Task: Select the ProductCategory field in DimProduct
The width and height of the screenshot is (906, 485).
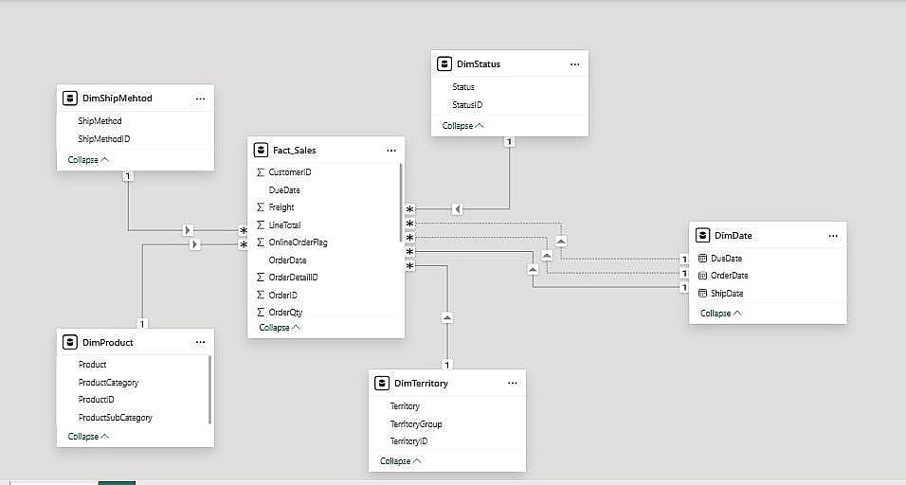Action: click(108, 382)
